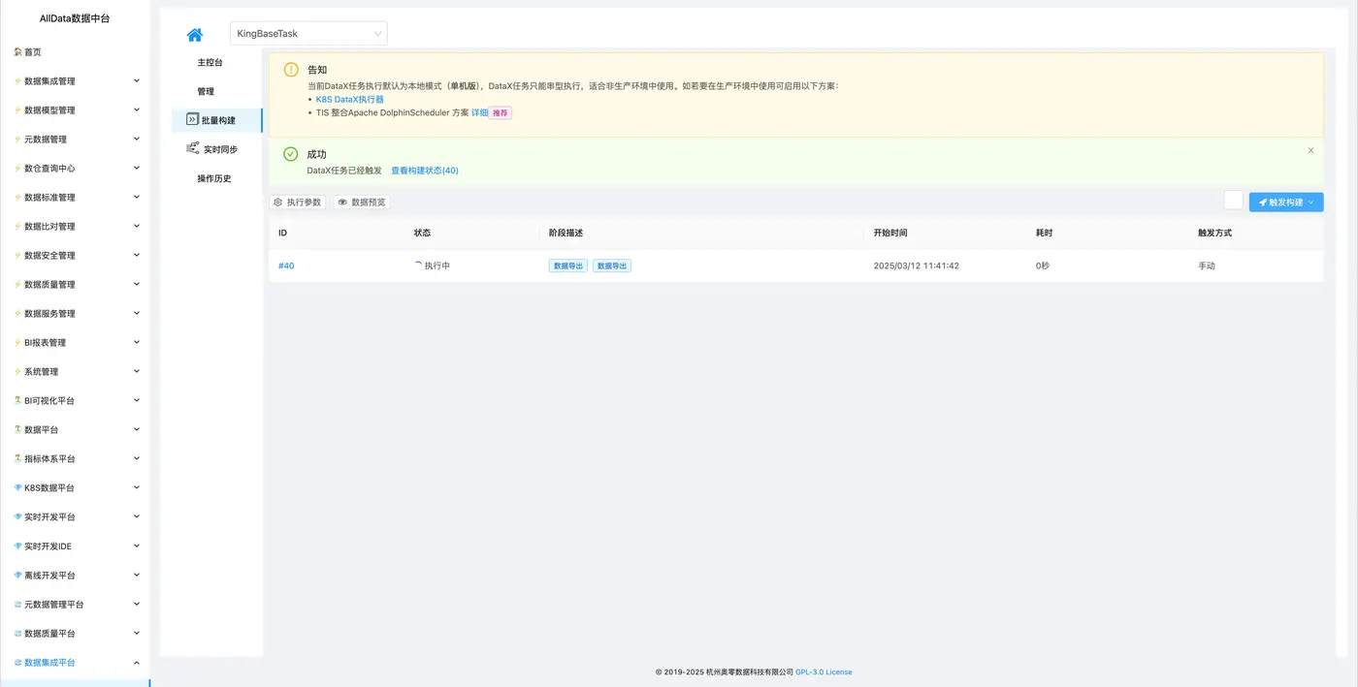Switch to the 实时同步 section
The width and height of the screenshot is (1358, 687).
(220, 149)
